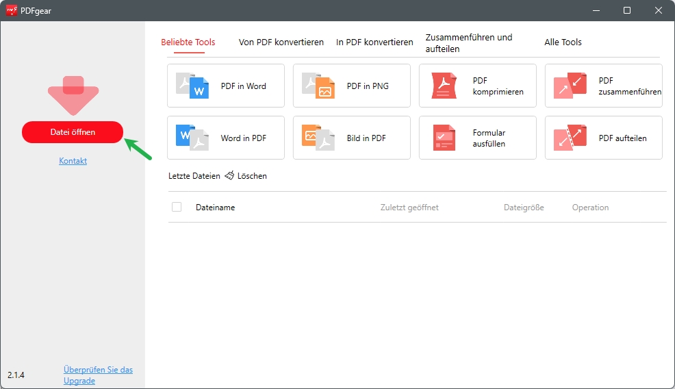Switch to the Beliebte Tools tab

pyautogui.click(x=188, y=42)
